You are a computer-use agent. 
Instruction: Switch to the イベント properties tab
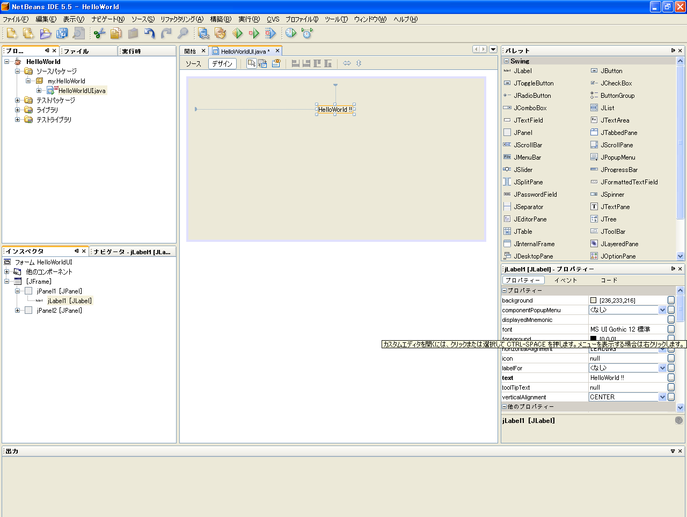[x=565, y=280]
